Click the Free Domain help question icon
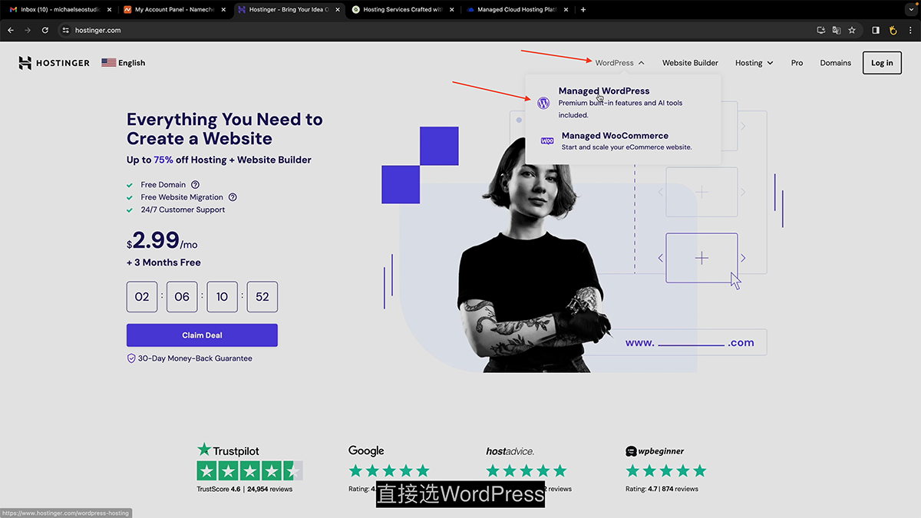921x518 pixels. 195,185
